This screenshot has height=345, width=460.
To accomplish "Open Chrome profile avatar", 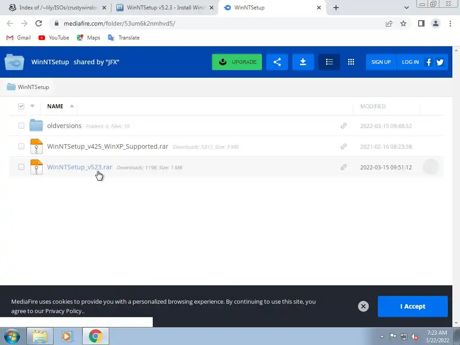I will (x=436, y=23).
